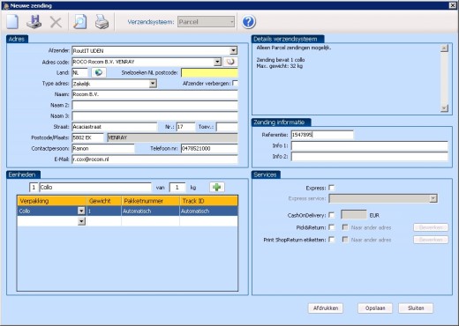Tick the CashOnDelivery checkbox

pos(332,215)
